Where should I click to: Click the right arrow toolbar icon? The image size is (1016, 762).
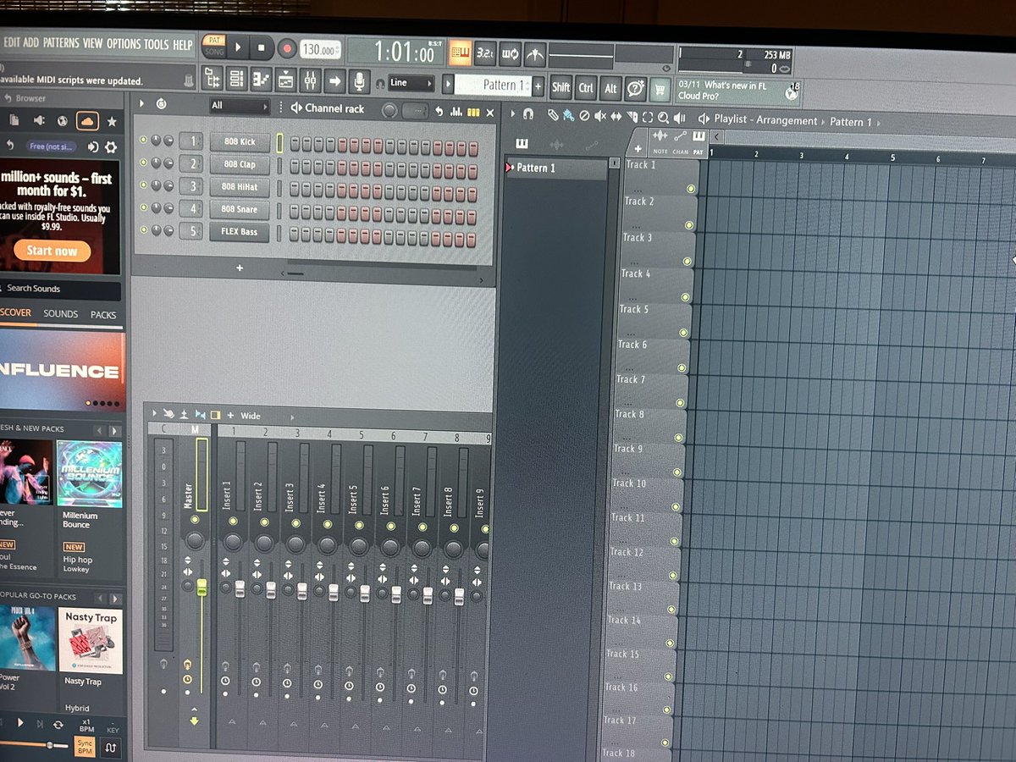(334, 82)
